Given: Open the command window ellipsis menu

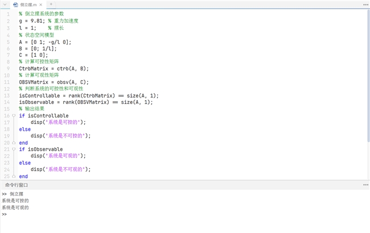Looking at the screenshot, I should pos(365,185).
